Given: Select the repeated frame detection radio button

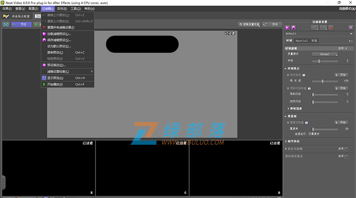Looking at the screenshot, I should tap(288, 123).
